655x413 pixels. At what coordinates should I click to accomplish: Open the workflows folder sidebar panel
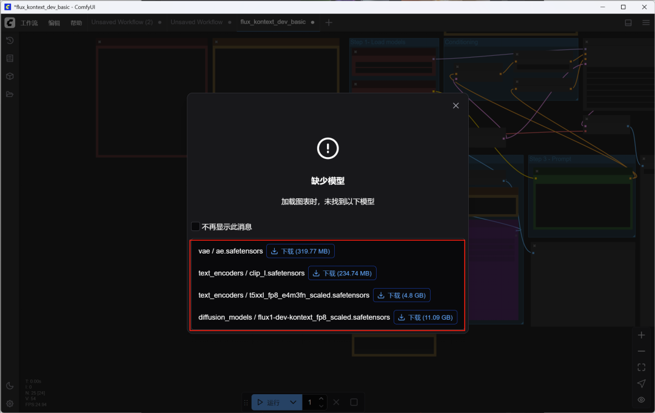tap(10, 95)
